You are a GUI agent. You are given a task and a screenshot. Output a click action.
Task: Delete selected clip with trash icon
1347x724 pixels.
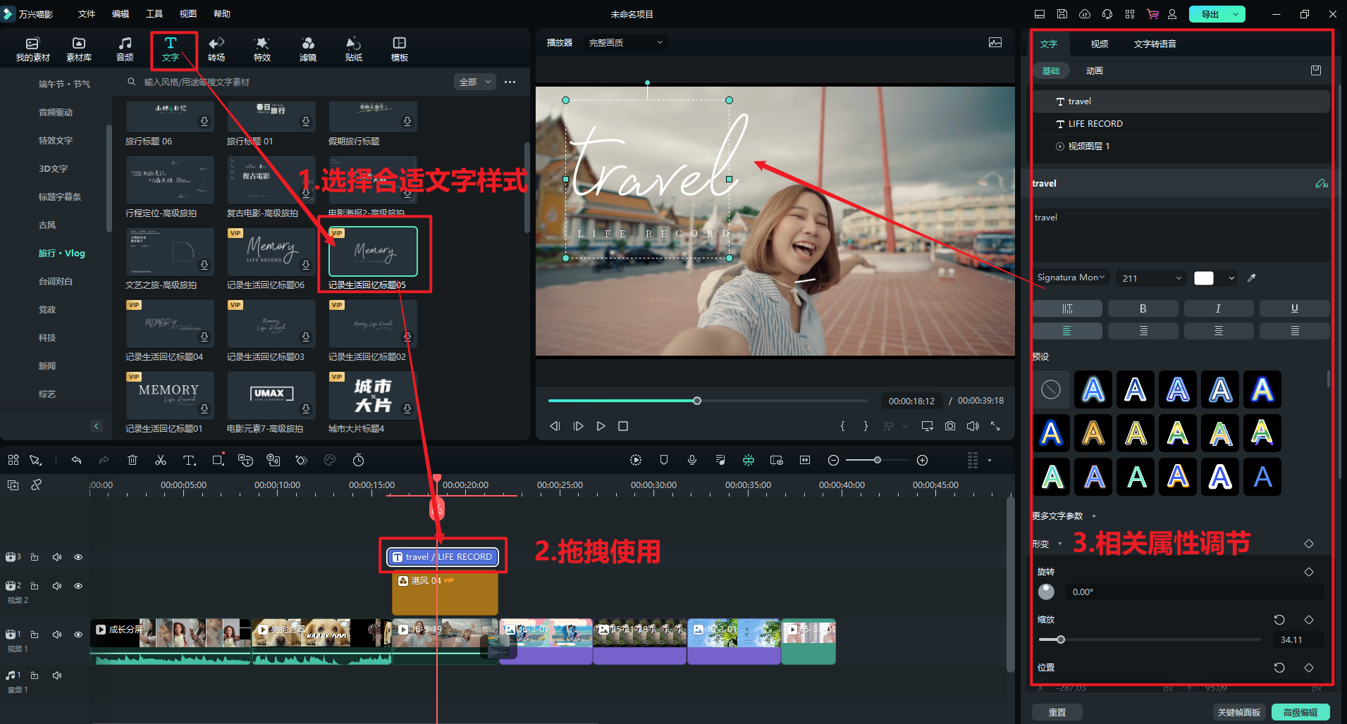click(x=133, y=460)
